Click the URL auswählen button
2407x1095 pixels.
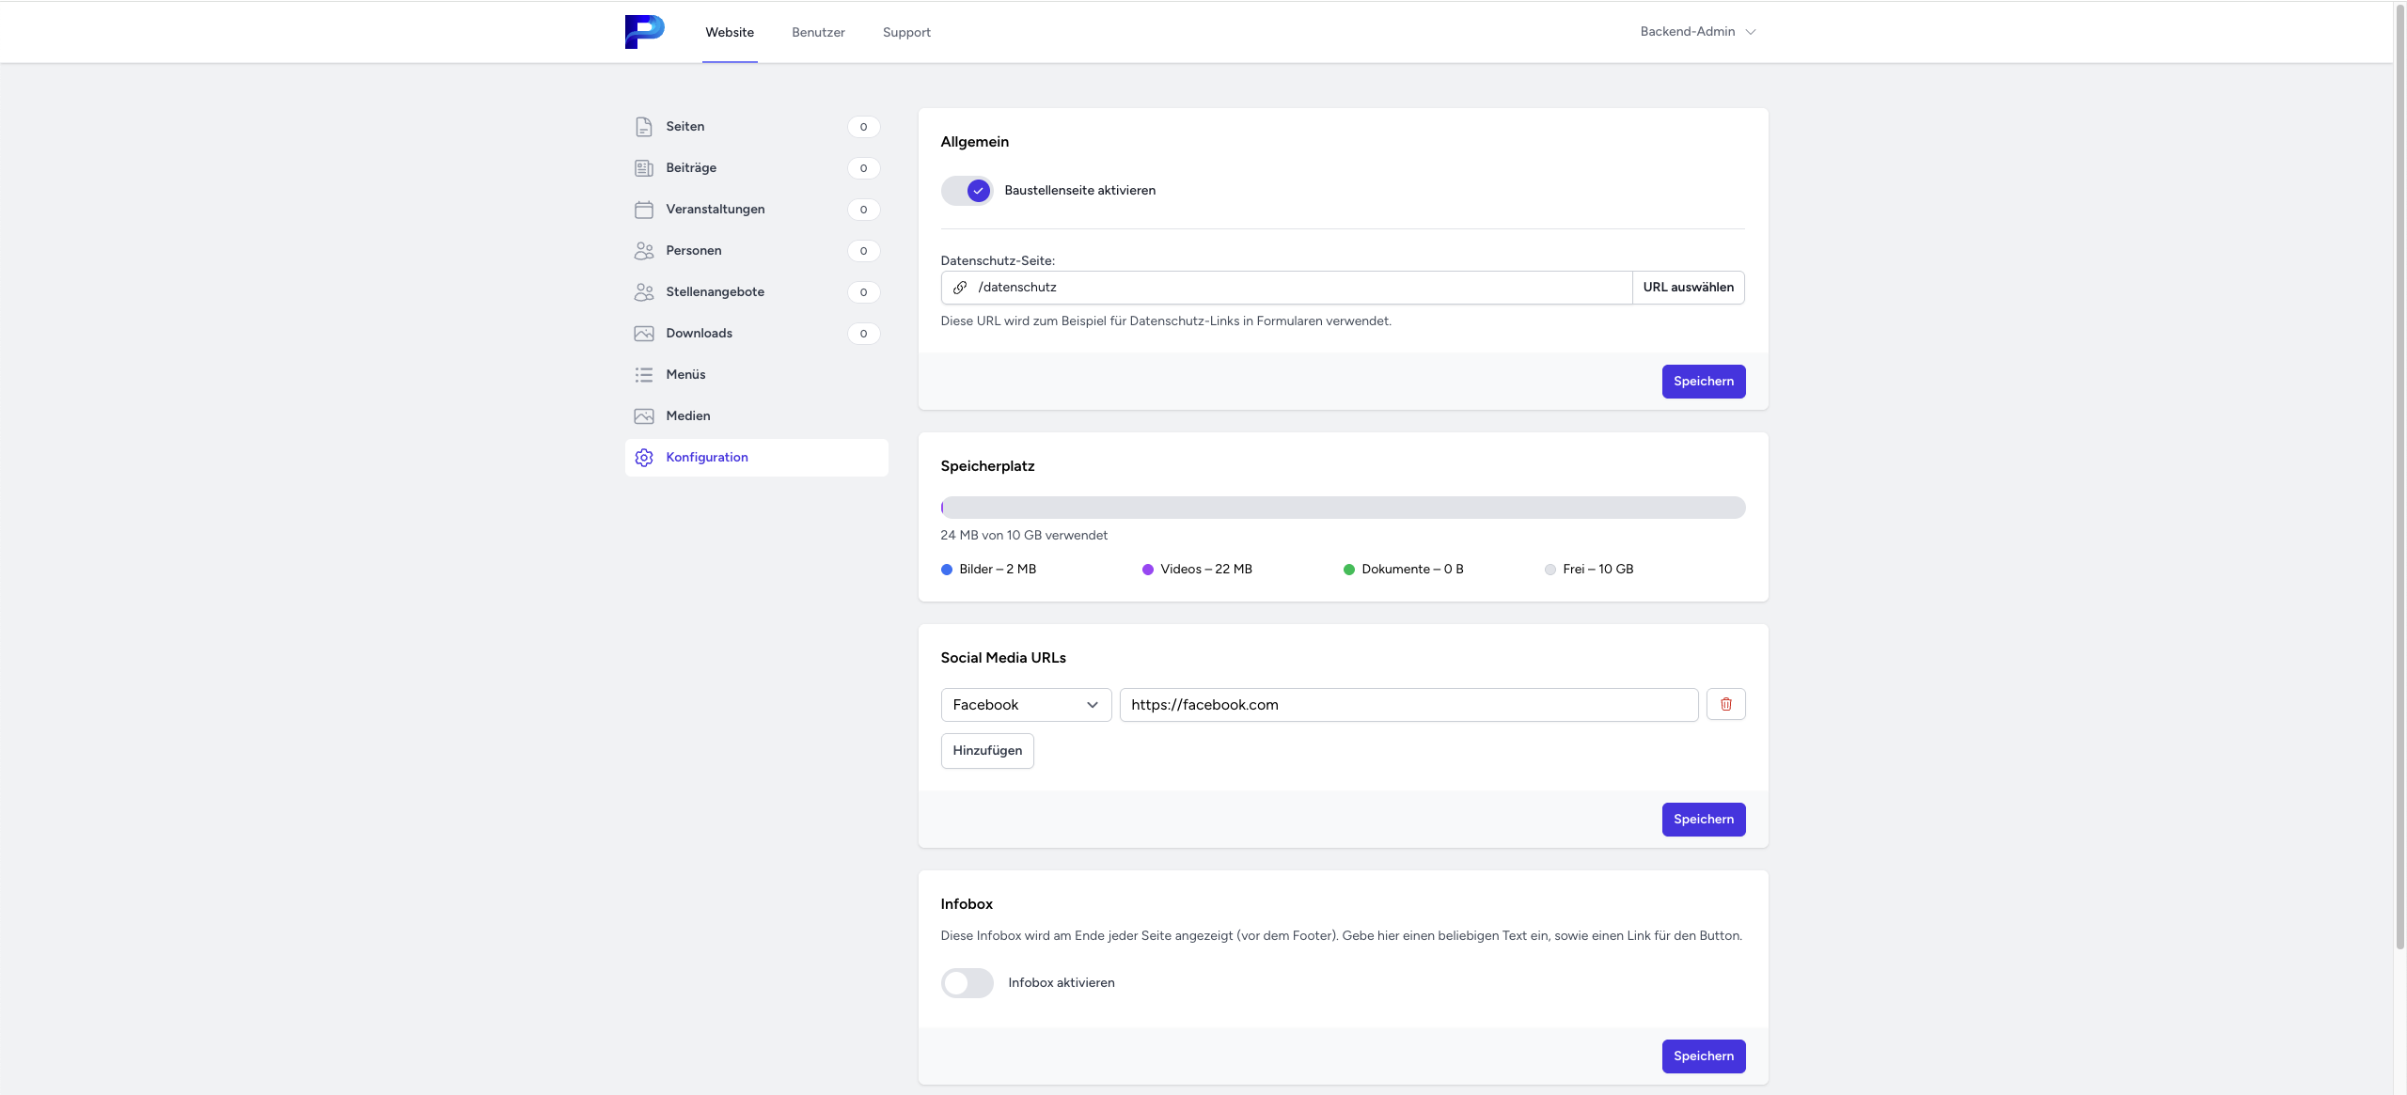pos(1688,288)
